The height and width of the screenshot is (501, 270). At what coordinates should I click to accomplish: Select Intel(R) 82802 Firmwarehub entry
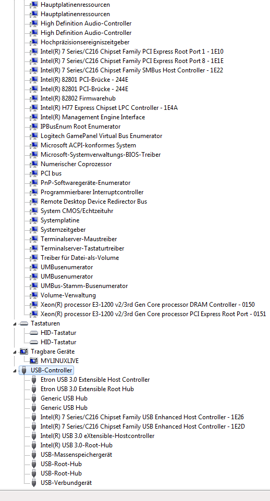click(78, 98)
